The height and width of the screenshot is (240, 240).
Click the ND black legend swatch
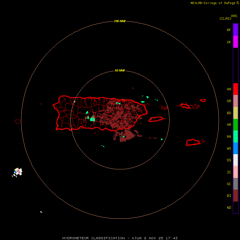click(x=235, y=207)
